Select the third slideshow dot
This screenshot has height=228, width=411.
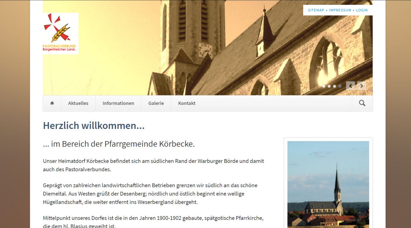click(x=335, y=86)
